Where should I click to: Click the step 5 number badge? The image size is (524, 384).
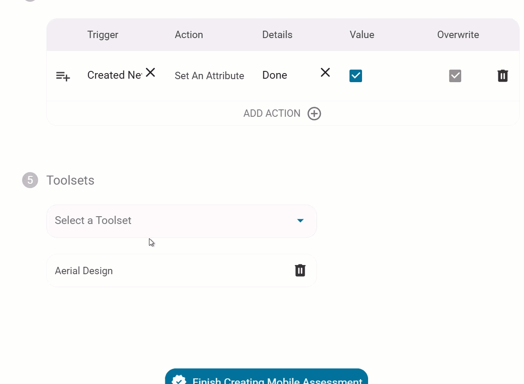[x=30, y=180]
